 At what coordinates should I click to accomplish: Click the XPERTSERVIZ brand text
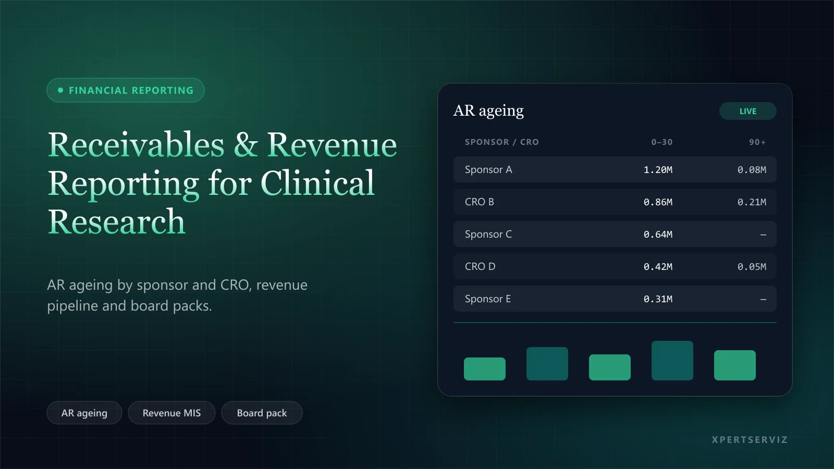click(750, 440)
